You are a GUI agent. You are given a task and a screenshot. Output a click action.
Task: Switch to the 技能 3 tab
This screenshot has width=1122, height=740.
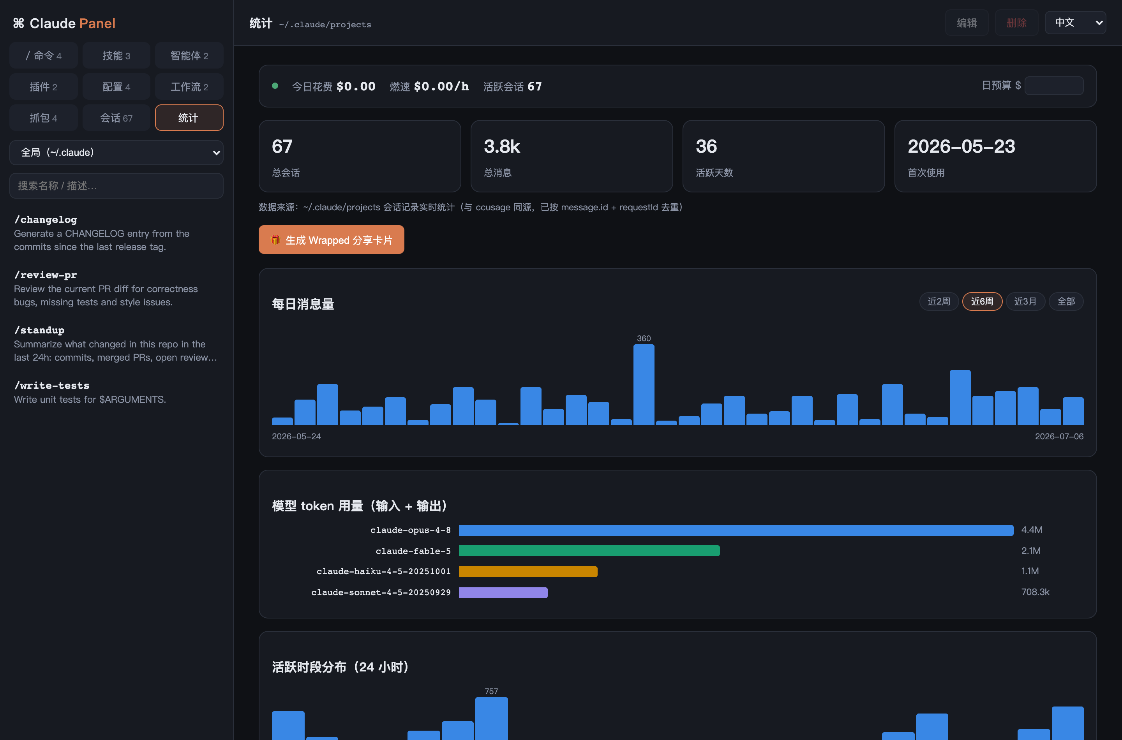(116, 56)
